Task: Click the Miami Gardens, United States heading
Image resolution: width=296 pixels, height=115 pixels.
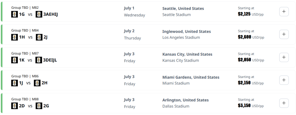Action: click(x=191, y=77)
